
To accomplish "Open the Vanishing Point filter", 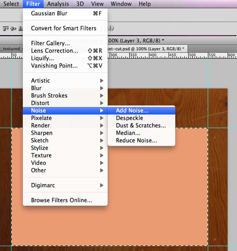I will pos(54,66).
